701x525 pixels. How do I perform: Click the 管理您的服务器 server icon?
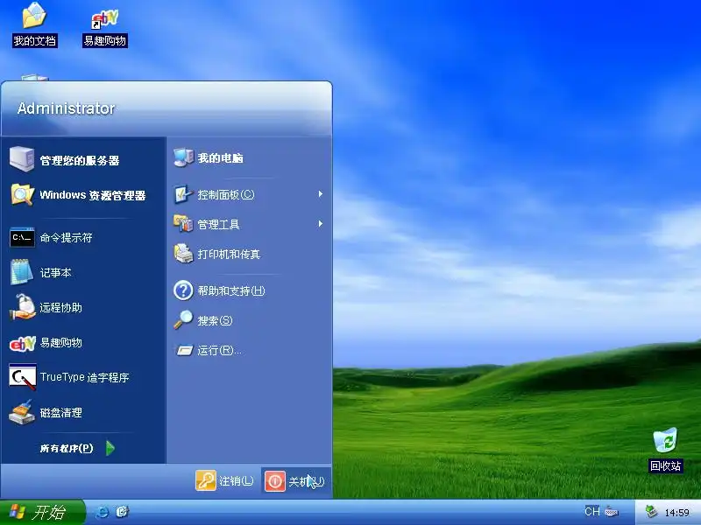point(21,159)
